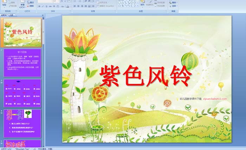The height and width of the screenshot is (150, 246).
Task: Click the spell check icon in status bar
Action: [34, 149]
